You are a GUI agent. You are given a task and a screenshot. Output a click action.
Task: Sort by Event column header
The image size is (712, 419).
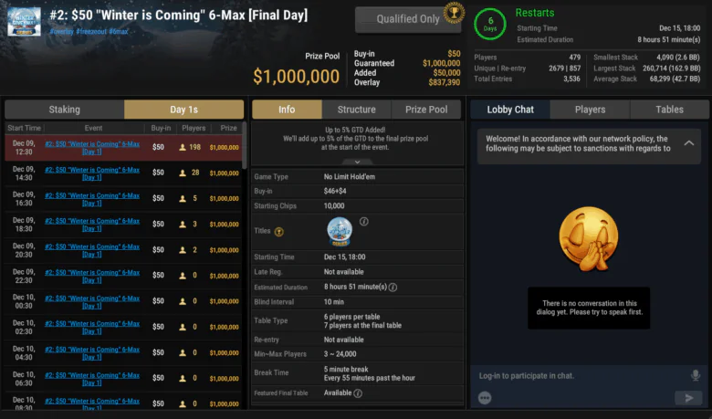tap(93, 128)
